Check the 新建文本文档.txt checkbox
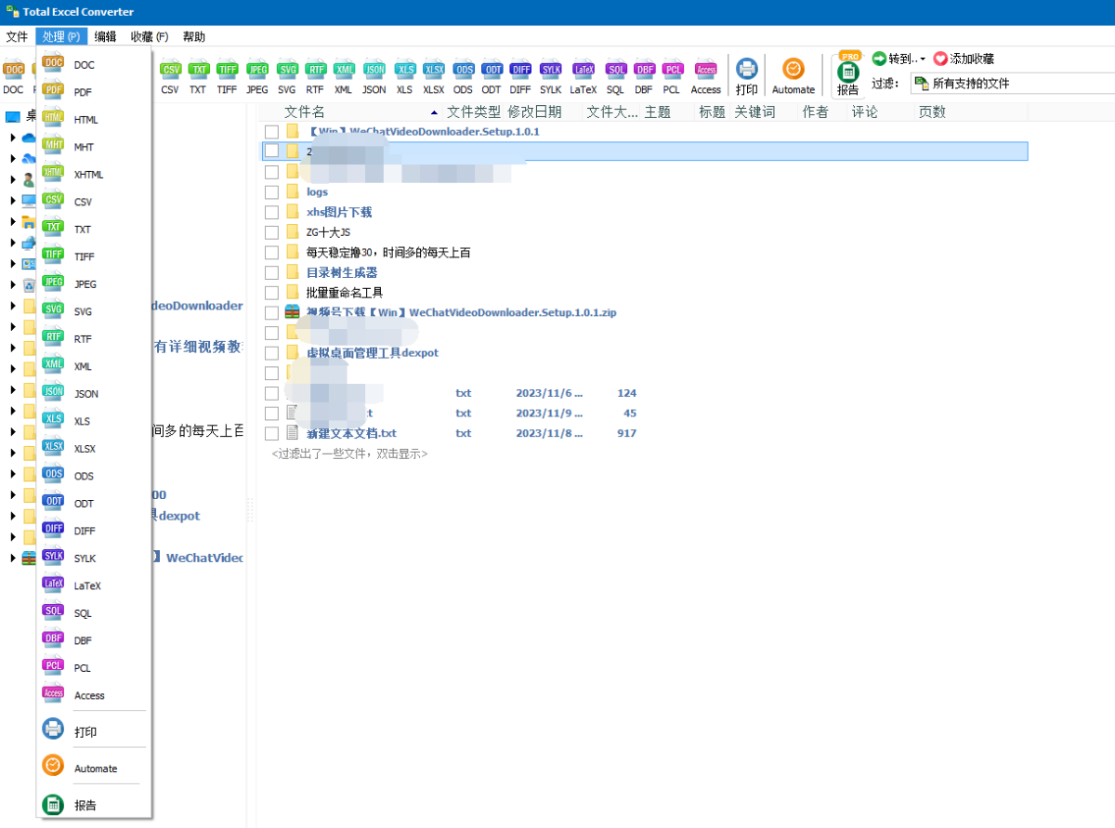 pyautogui.click(x=271, y=433)
